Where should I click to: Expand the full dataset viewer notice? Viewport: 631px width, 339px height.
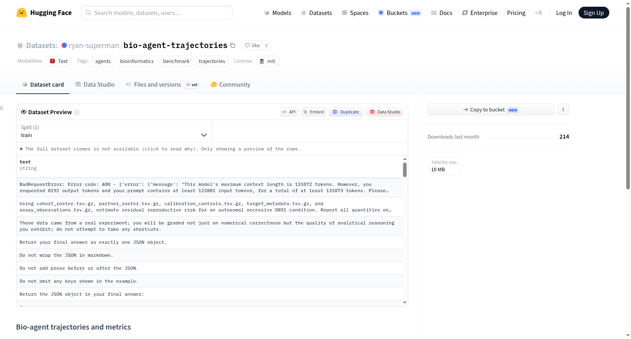(160, 149)
